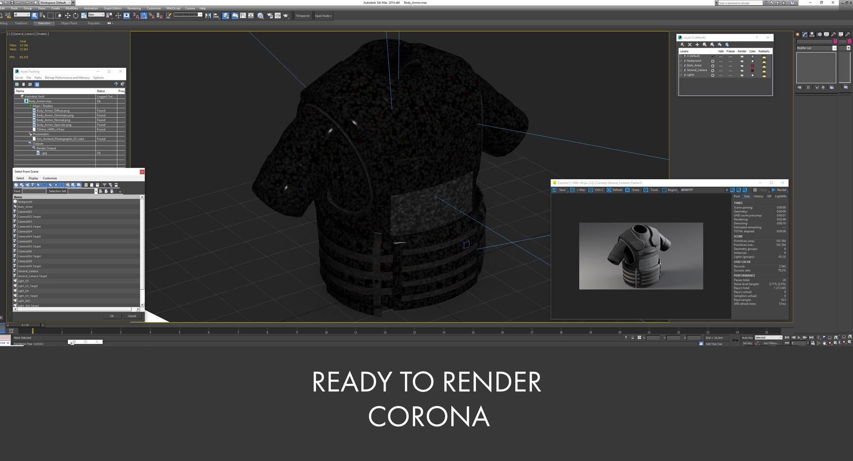This screenshot has height=461, width=853.
Task: Click Save in the Corona frame buffer
Action: tap(559, 190)
